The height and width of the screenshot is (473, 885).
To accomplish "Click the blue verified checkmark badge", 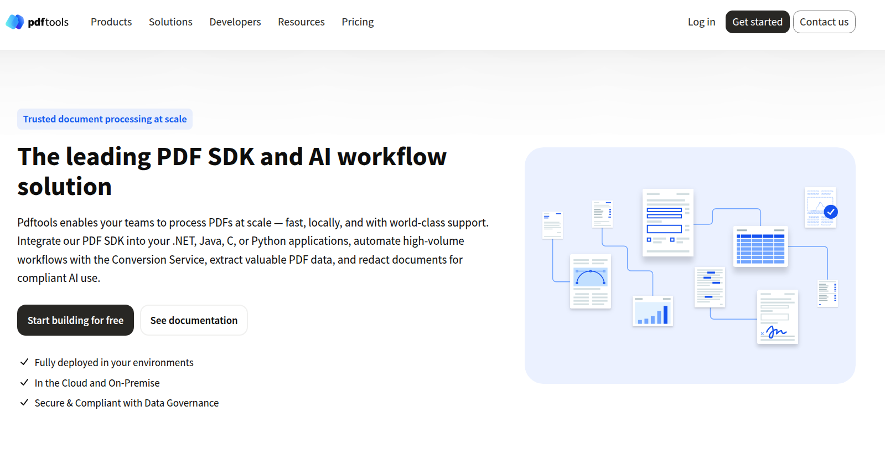I will [x=830, y=212].
